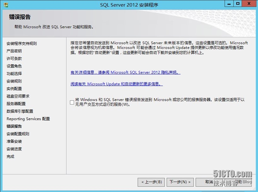Image resolution: width=258 pixels, height=192 pixels.
Task: Select 实例配置 step in sidebar
Action: 14,89
